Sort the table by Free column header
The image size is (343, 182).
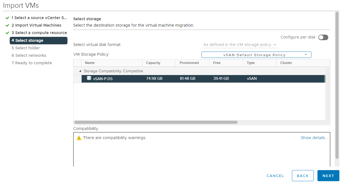[x=217, y=63]
